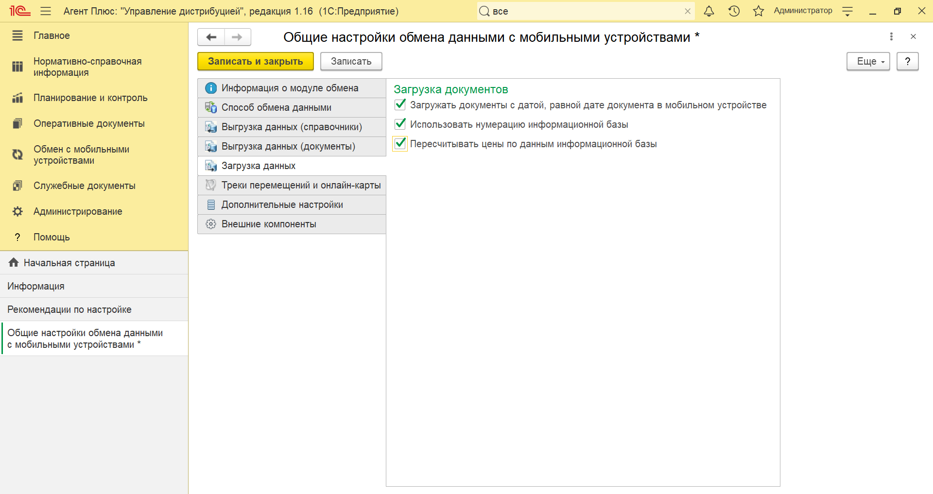Toggle loading documents with mobile device date
Image resolution: width=933 pixels, height=494 pixels.
pyautogui.click(x=400, y=105)
